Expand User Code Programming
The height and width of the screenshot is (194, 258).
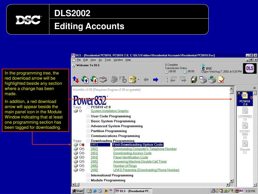[x=88, y=116]
